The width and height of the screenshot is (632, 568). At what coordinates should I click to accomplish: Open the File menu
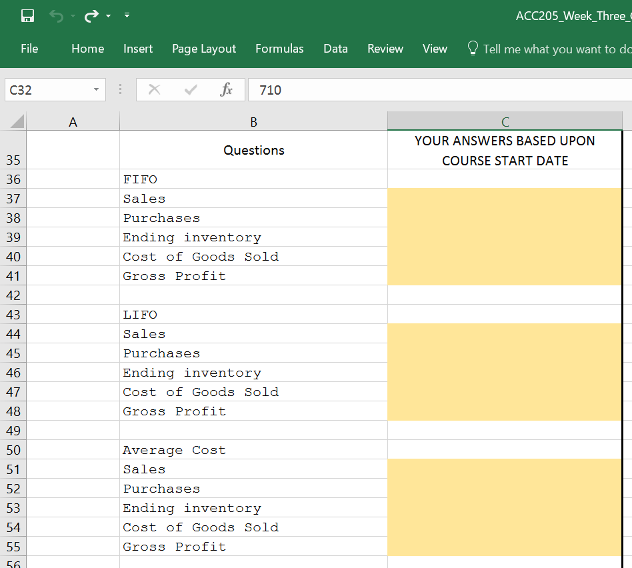(x=28, y=48)
